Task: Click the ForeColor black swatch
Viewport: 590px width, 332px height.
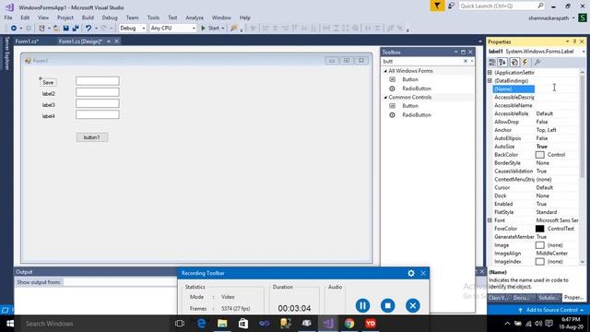Action: pyautogui.click(x=540, y=229)
